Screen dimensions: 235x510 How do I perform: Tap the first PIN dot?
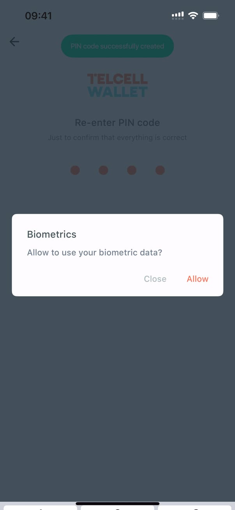75,170
